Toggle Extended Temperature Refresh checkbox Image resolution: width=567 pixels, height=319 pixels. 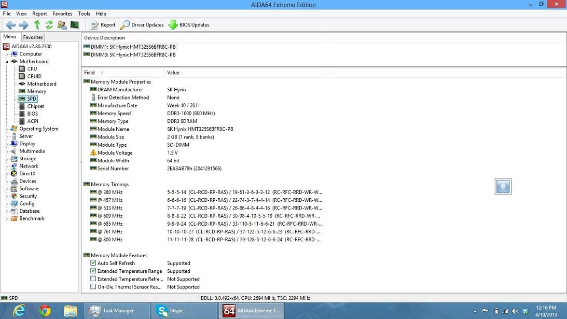[93, 279]
